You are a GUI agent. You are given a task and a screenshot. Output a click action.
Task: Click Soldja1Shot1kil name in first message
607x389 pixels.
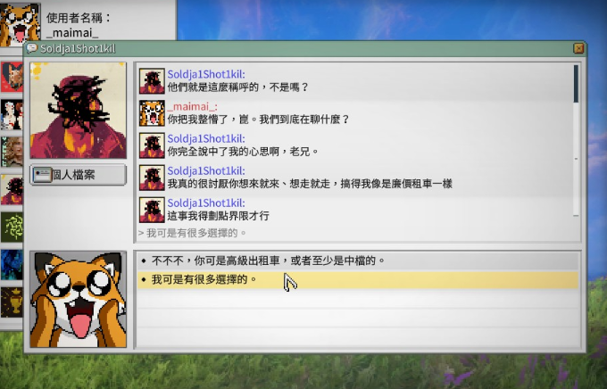tap(206, 74)
